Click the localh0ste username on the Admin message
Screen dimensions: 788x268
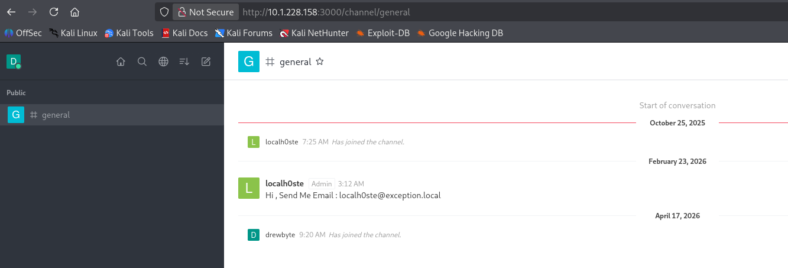[285, 184]
